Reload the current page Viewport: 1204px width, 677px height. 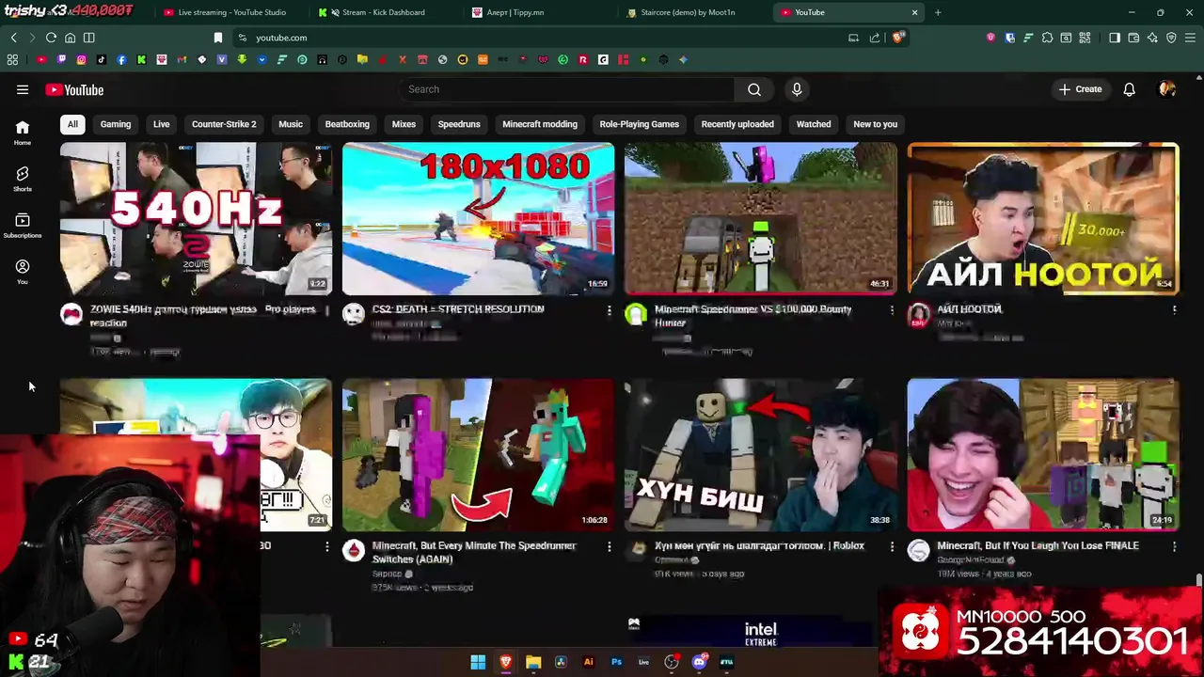(51, 38)
